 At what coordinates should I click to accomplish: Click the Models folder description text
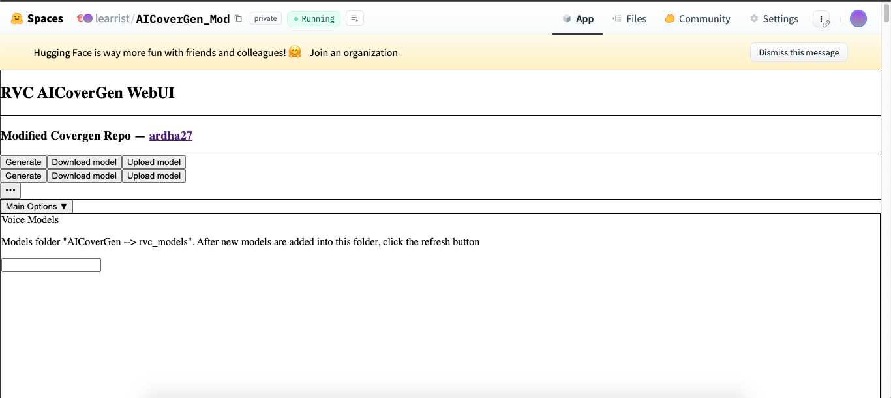[241, 242]
